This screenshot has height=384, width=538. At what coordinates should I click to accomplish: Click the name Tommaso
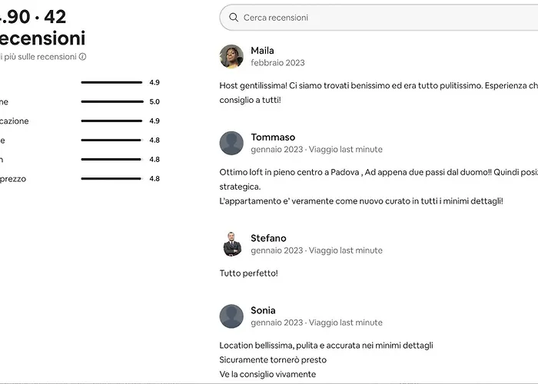273,137
